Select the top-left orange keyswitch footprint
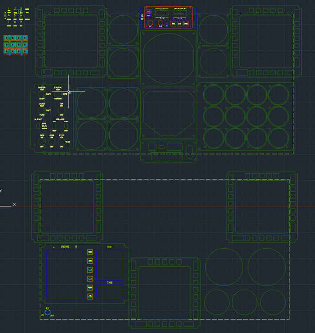 tap(7, 38)
